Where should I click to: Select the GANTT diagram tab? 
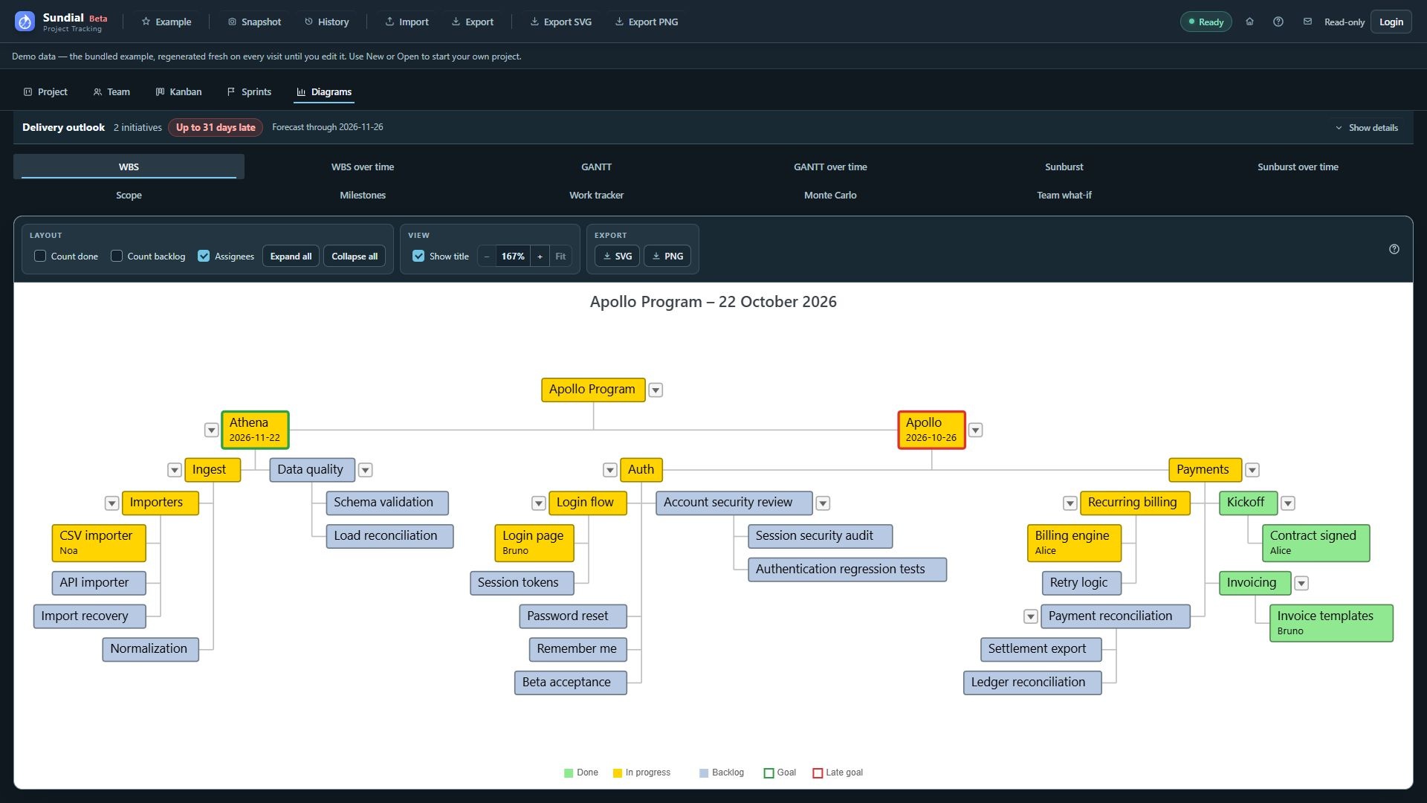click(x=596, y=167)
